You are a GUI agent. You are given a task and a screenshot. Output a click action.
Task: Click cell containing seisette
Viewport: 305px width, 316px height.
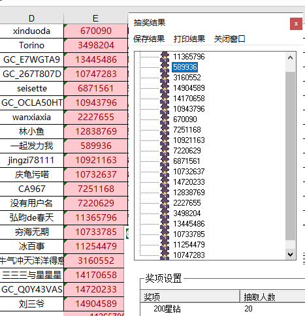click(31, 89)
